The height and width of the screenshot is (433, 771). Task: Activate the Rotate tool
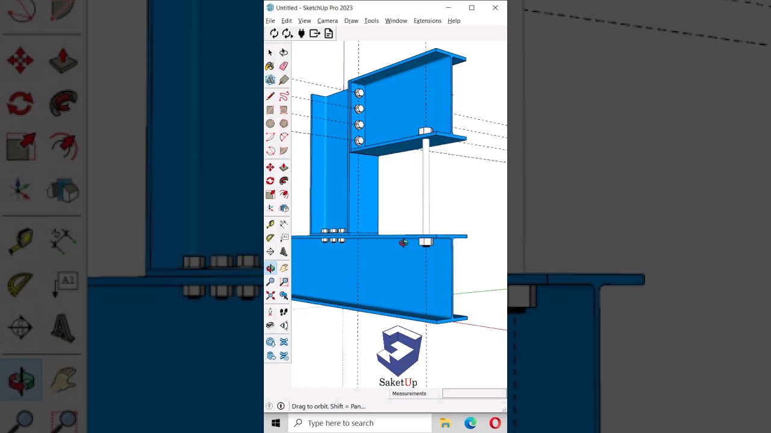pyautogui.click(x=270, y=181)
